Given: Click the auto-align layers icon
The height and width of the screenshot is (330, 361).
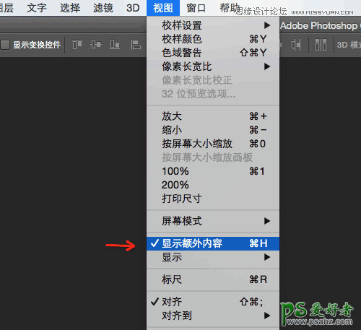Looking at the screenshot, I should [x=321, y=45].
